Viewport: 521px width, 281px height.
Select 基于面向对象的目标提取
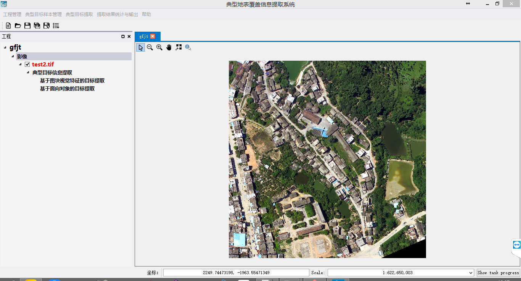point(67,89)
